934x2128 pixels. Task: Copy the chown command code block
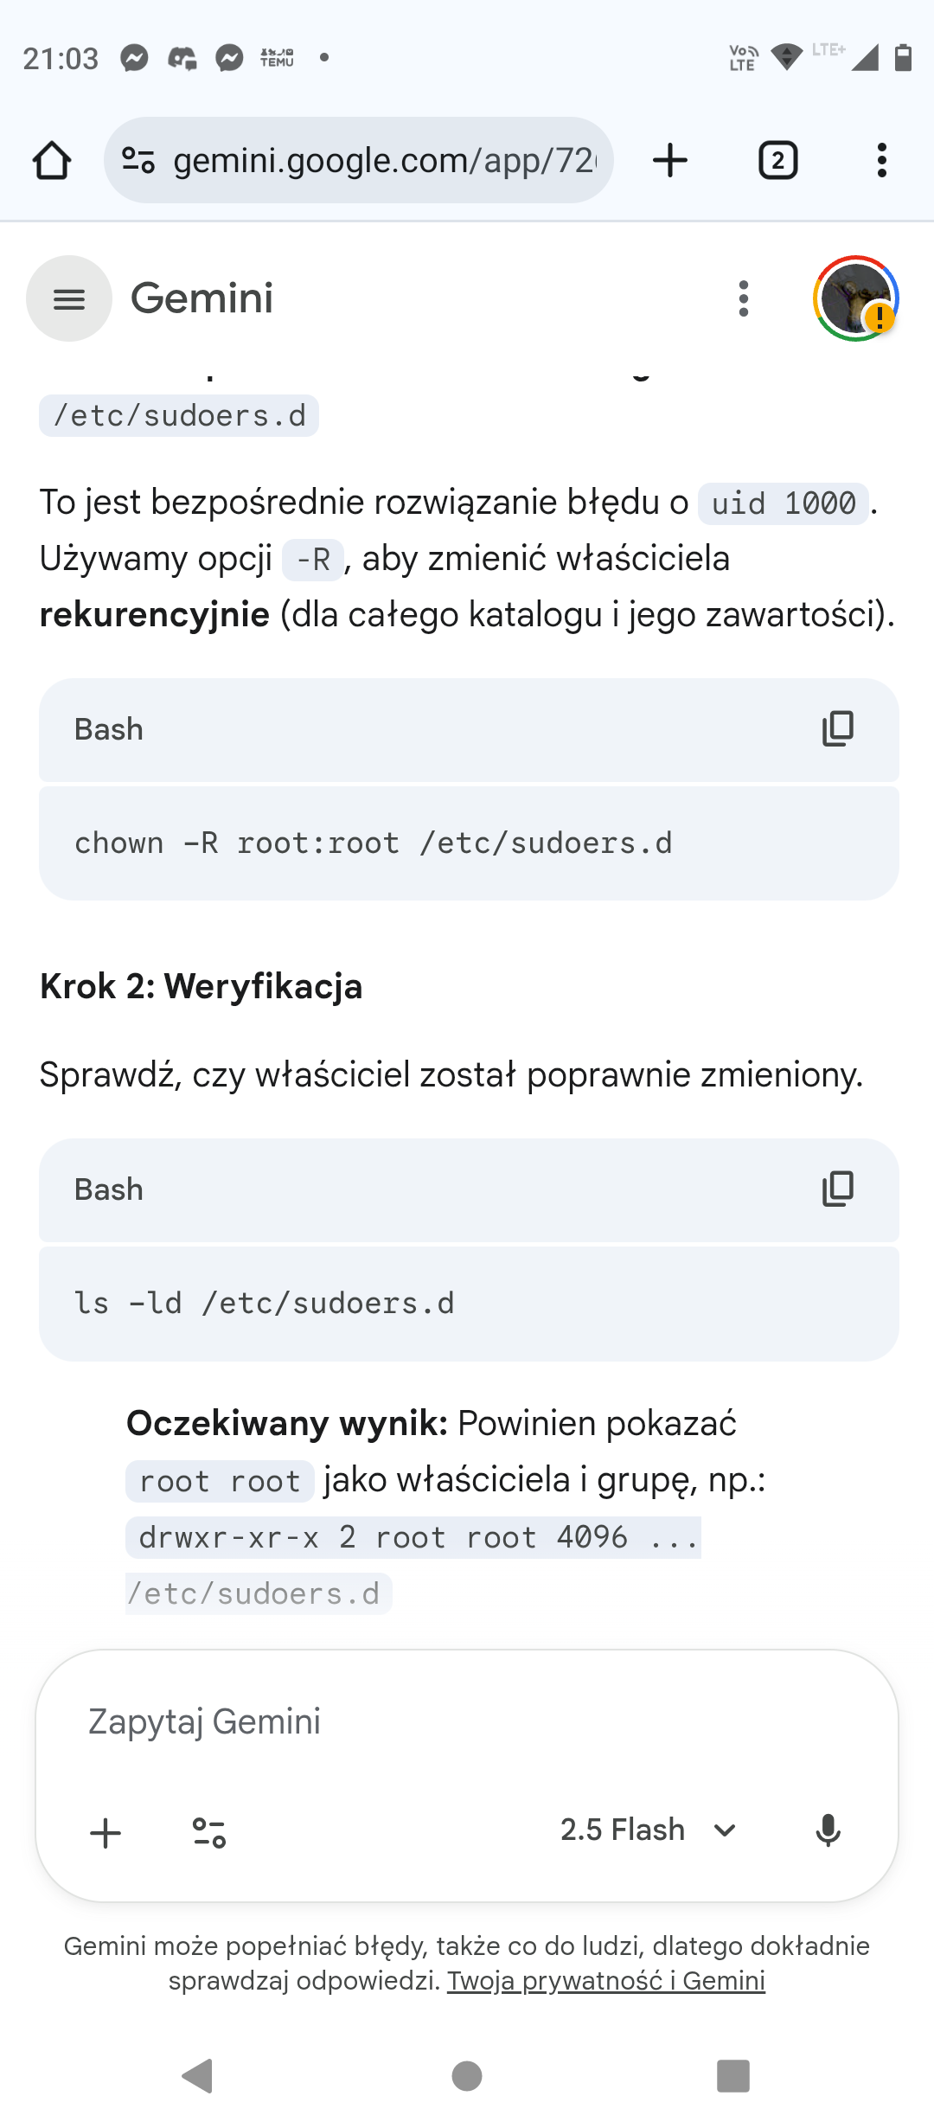point(837,729)
